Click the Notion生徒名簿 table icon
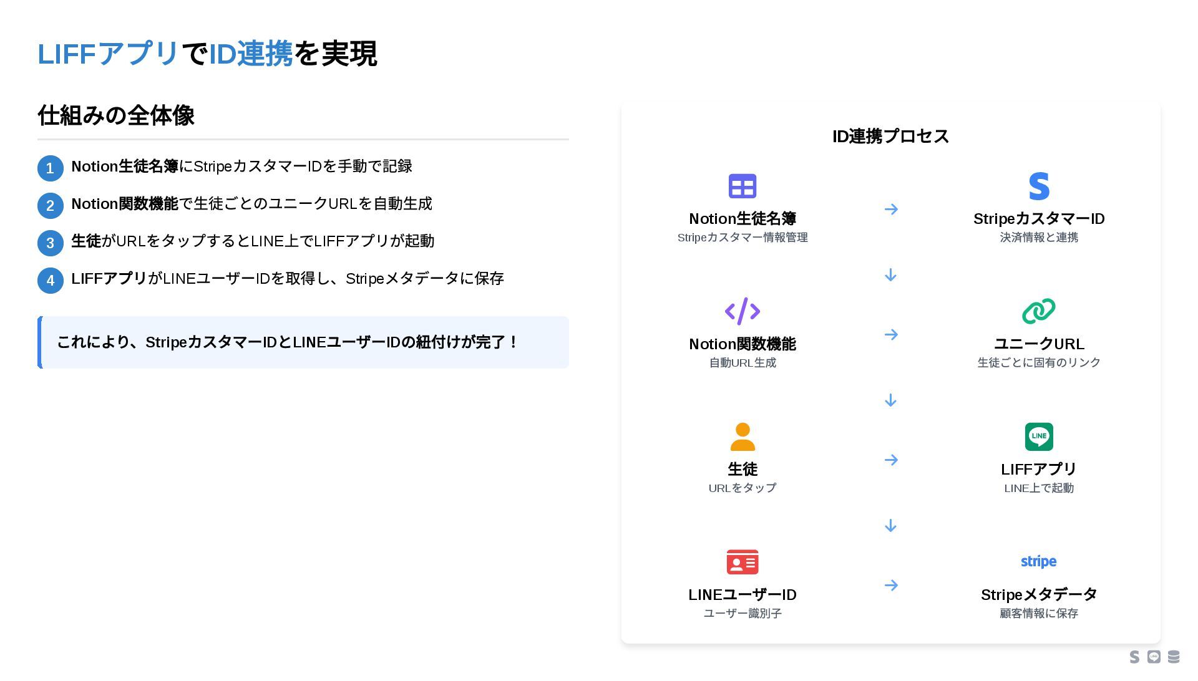The image size is (1198, 681). (x=743, y=186)
